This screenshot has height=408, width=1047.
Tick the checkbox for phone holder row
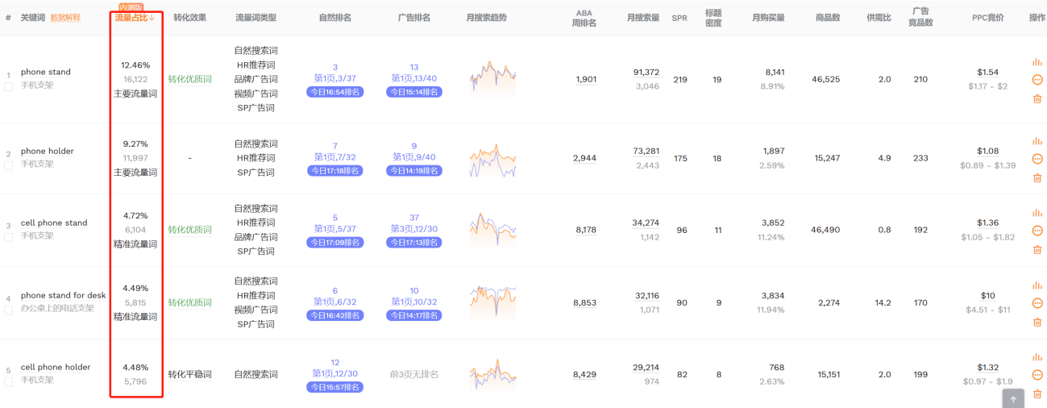click(9, 165)
